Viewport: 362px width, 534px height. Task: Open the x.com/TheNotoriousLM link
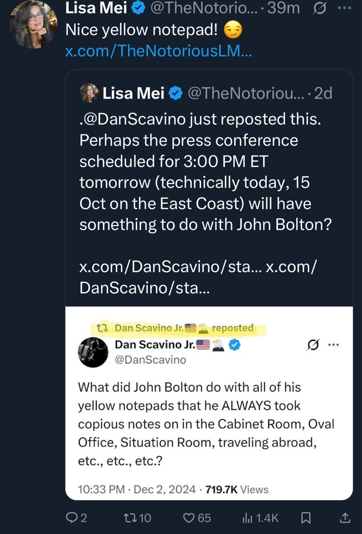coord(158,52)
